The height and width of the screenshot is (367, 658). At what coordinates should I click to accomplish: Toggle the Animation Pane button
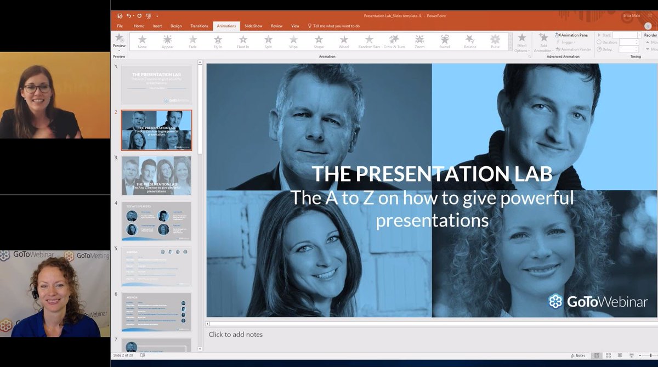click(x=571, y=35)
